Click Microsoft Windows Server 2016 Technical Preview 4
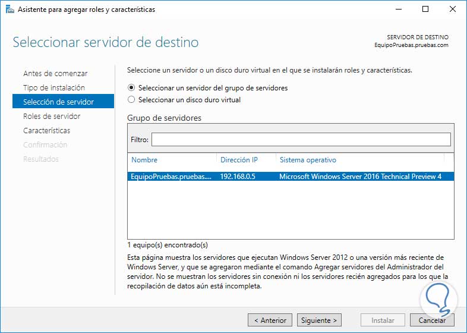This screenshot has width=467, height=333. tap(361, 177)
